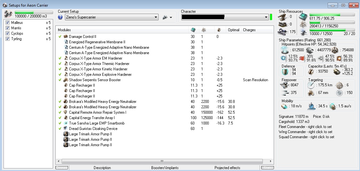Click Energized Regenerative Membrane II module icon
The image size is (360, 171).
[66, 42]
